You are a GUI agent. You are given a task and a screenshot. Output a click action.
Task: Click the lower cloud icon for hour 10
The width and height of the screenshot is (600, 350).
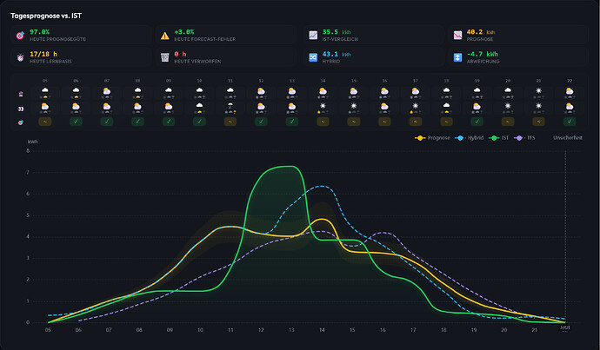click(x=199, y=105)
